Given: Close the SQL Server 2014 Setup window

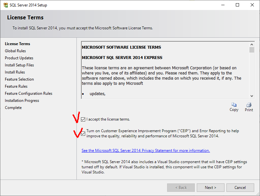Looking at the screenshot, I should click(252, 5).
